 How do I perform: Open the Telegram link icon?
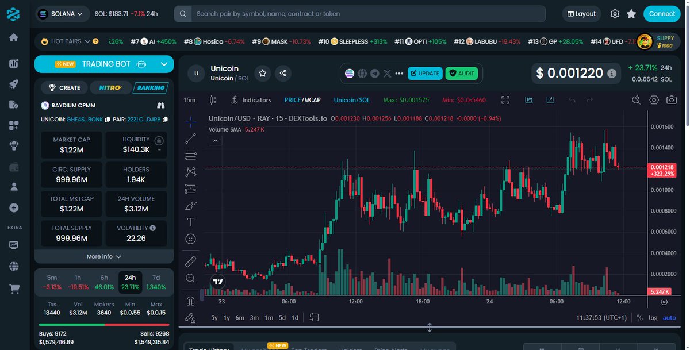[374, 74]
